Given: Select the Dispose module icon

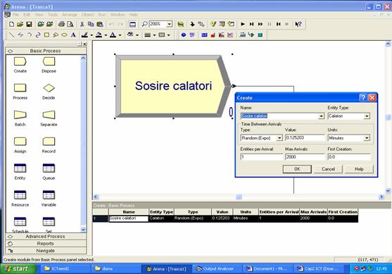Looking at the screenshot, I should pos(49,61).
